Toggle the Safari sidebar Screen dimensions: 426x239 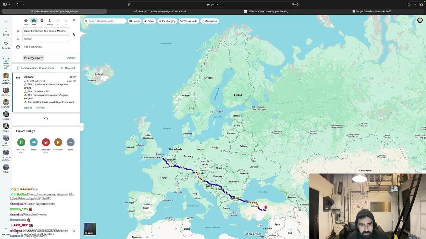pos(5,4)
